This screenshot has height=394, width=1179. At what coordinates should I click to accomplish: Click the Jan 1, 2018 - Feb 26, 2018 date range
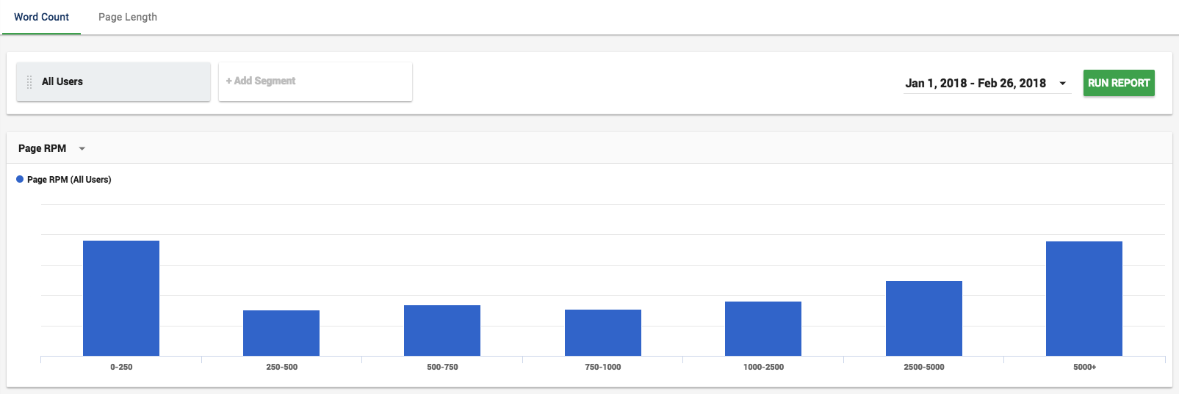pos(976,83)
